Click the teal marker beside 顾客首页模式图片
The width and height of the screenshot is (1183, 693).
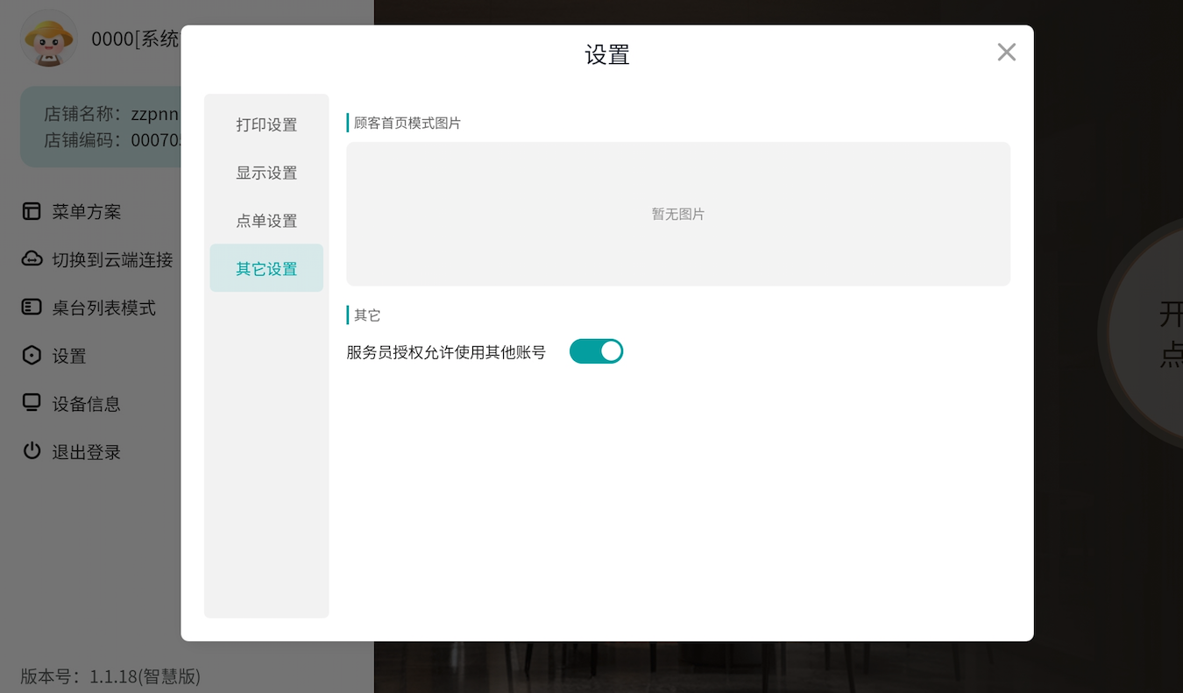348,123
